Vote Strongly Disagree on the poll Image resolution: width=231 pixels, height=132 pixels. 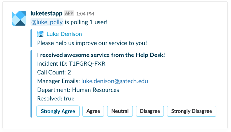[x=192, y=111]
